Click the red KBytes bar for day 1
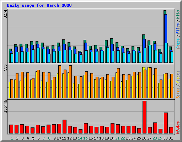The height and width of the screenshot is (142, 182). (x=11, y=129)
